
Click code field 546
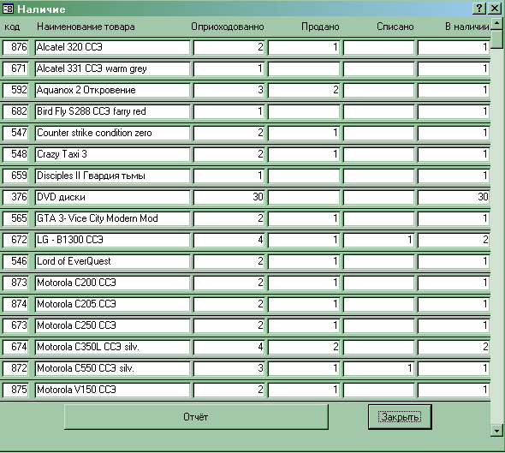click(15, 261)
